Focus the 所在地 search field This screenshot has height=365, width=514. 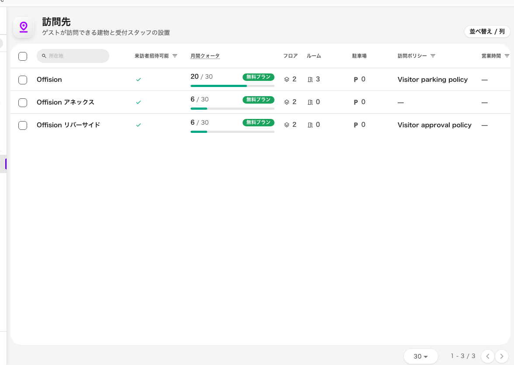[73, 56]
